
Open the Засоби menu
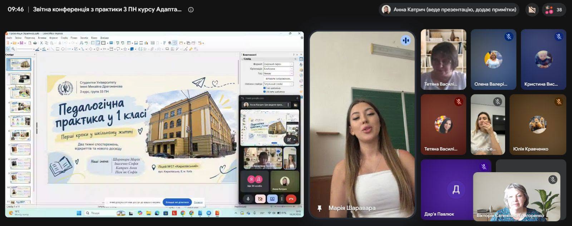[84, 38]
